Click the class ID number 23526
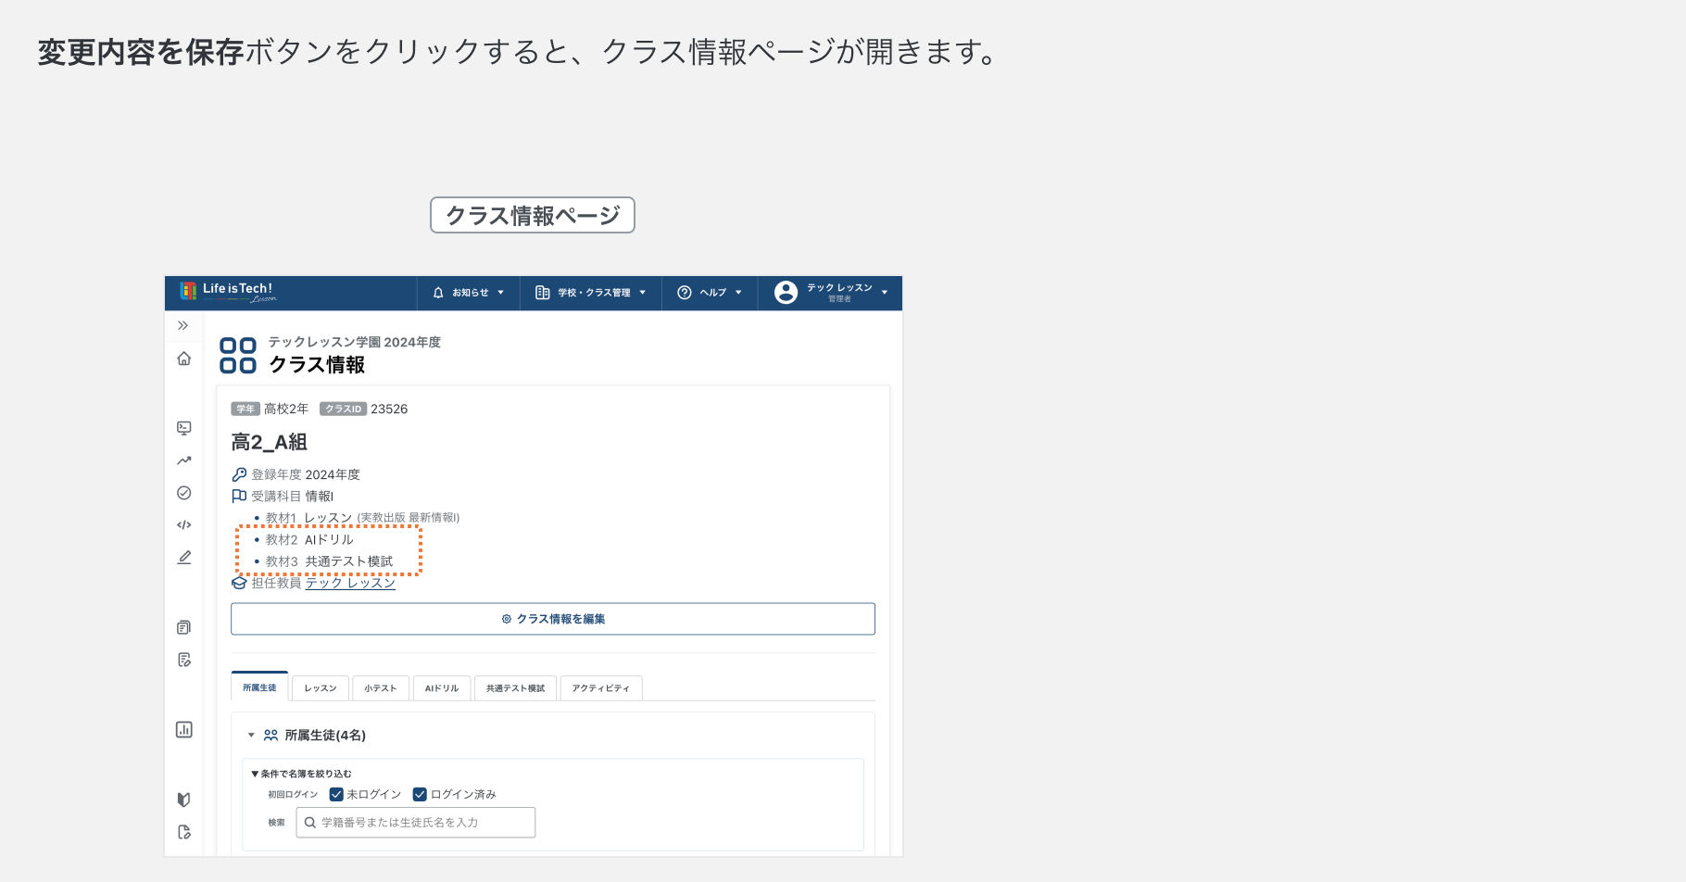This screenshot has height=882, width=1686. [389, 409]
